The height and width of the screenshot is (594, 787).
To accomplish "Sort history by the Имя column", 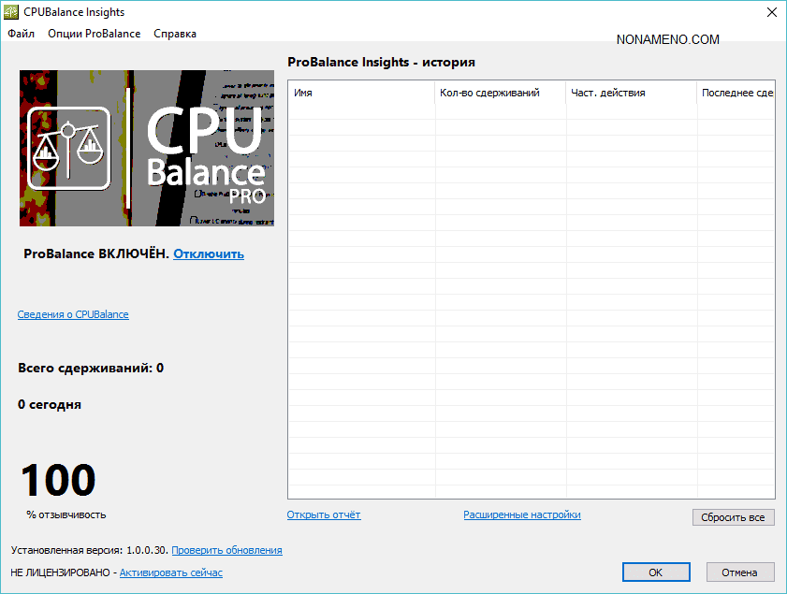I will coord(361,93).
